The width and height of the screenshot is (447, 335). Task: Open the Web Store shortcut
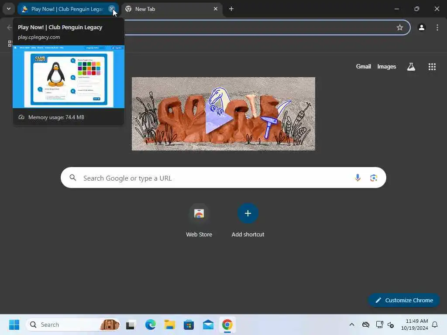point(199,220)
